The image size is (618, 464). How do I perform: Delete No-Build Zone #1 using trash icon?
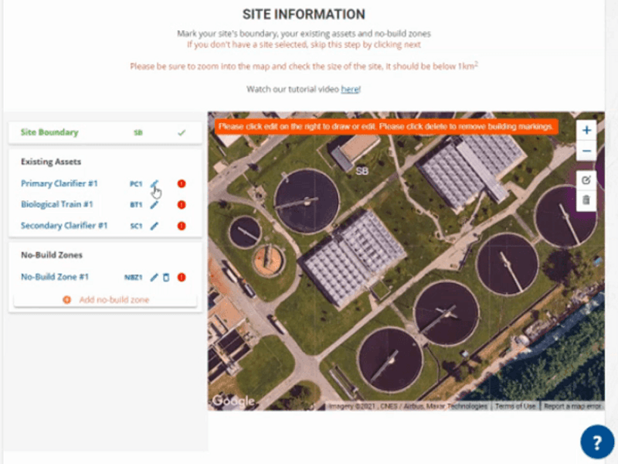(165, 277)
